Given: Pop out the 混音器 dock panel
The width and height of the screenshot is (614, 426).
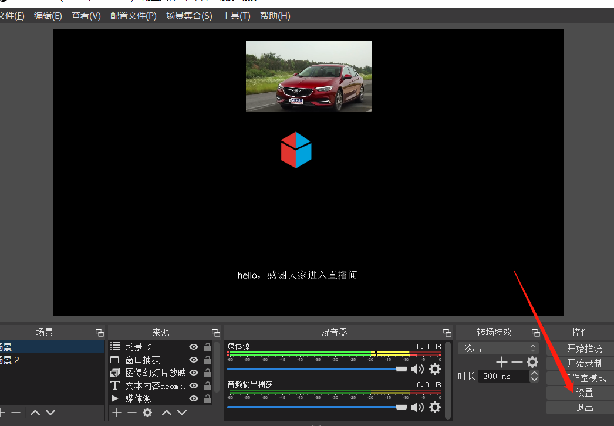Looking at the screenshot, I should pyautogui.click(x=447, y=332).
